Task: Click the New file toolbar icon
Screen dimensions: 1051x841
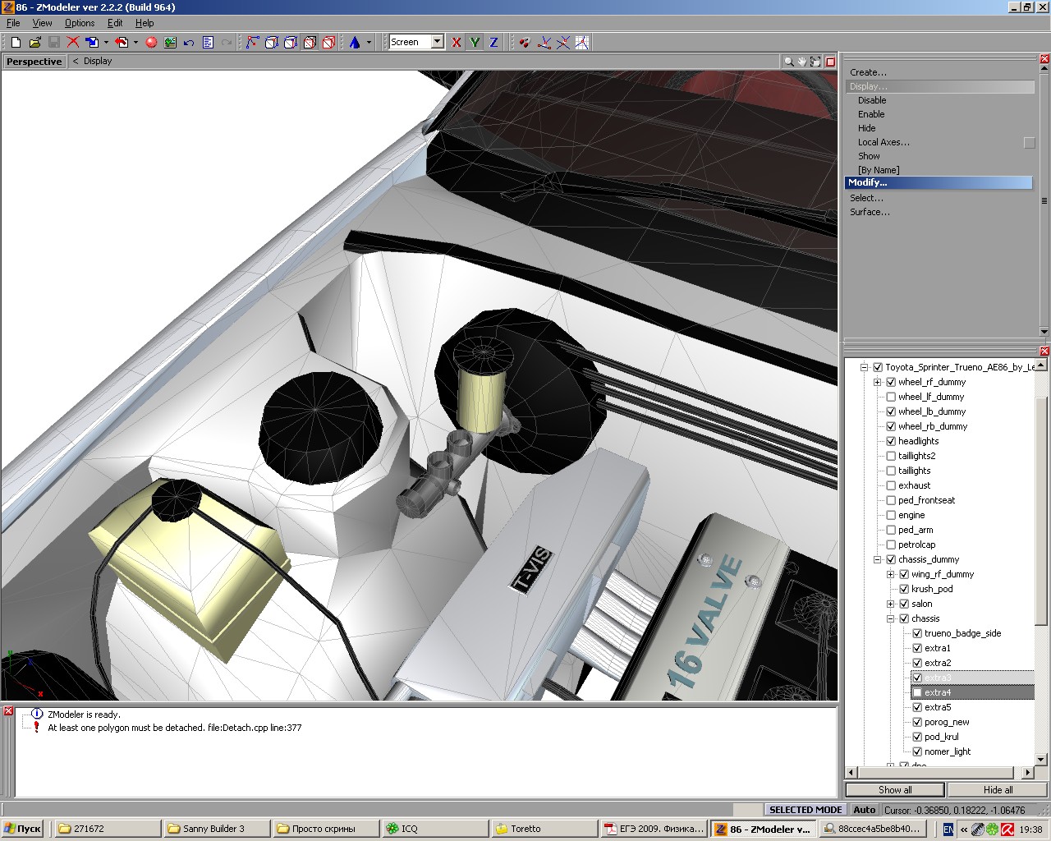Action: click(16, 42)
